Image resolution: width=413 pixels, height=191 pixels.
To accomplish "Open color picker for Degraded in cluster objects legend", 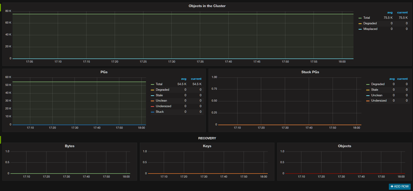I will click(360, 24).
